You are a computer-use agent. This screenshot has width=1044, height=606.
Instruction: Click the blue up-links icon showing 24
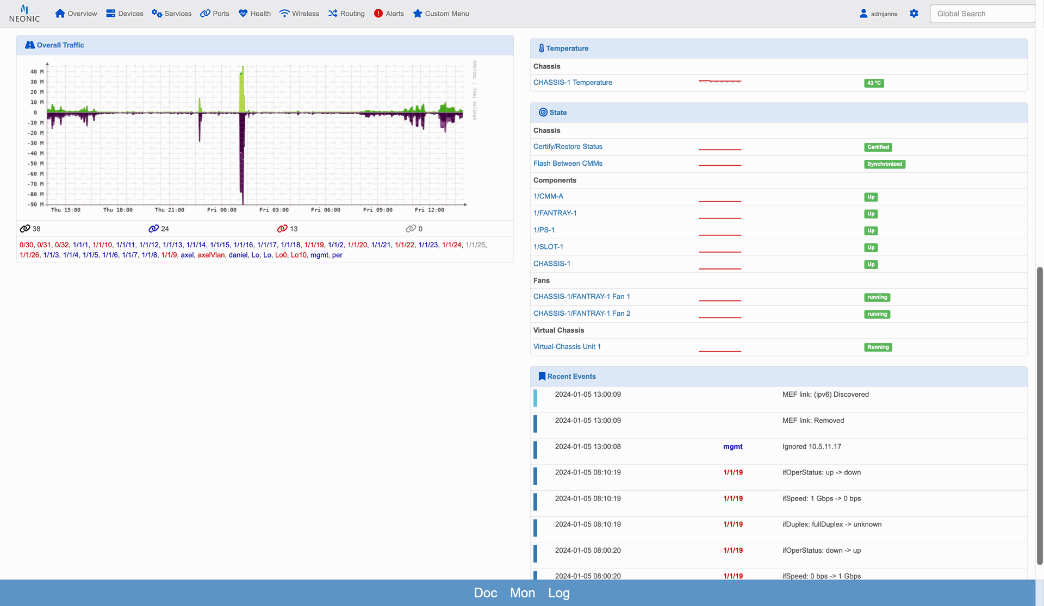pos(154,229)
